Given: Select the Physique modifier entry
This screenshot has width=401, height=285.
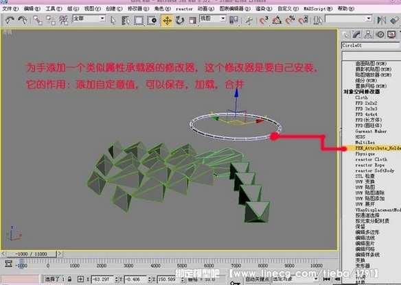Looking at the screenshot, I should tap(365, 154).
